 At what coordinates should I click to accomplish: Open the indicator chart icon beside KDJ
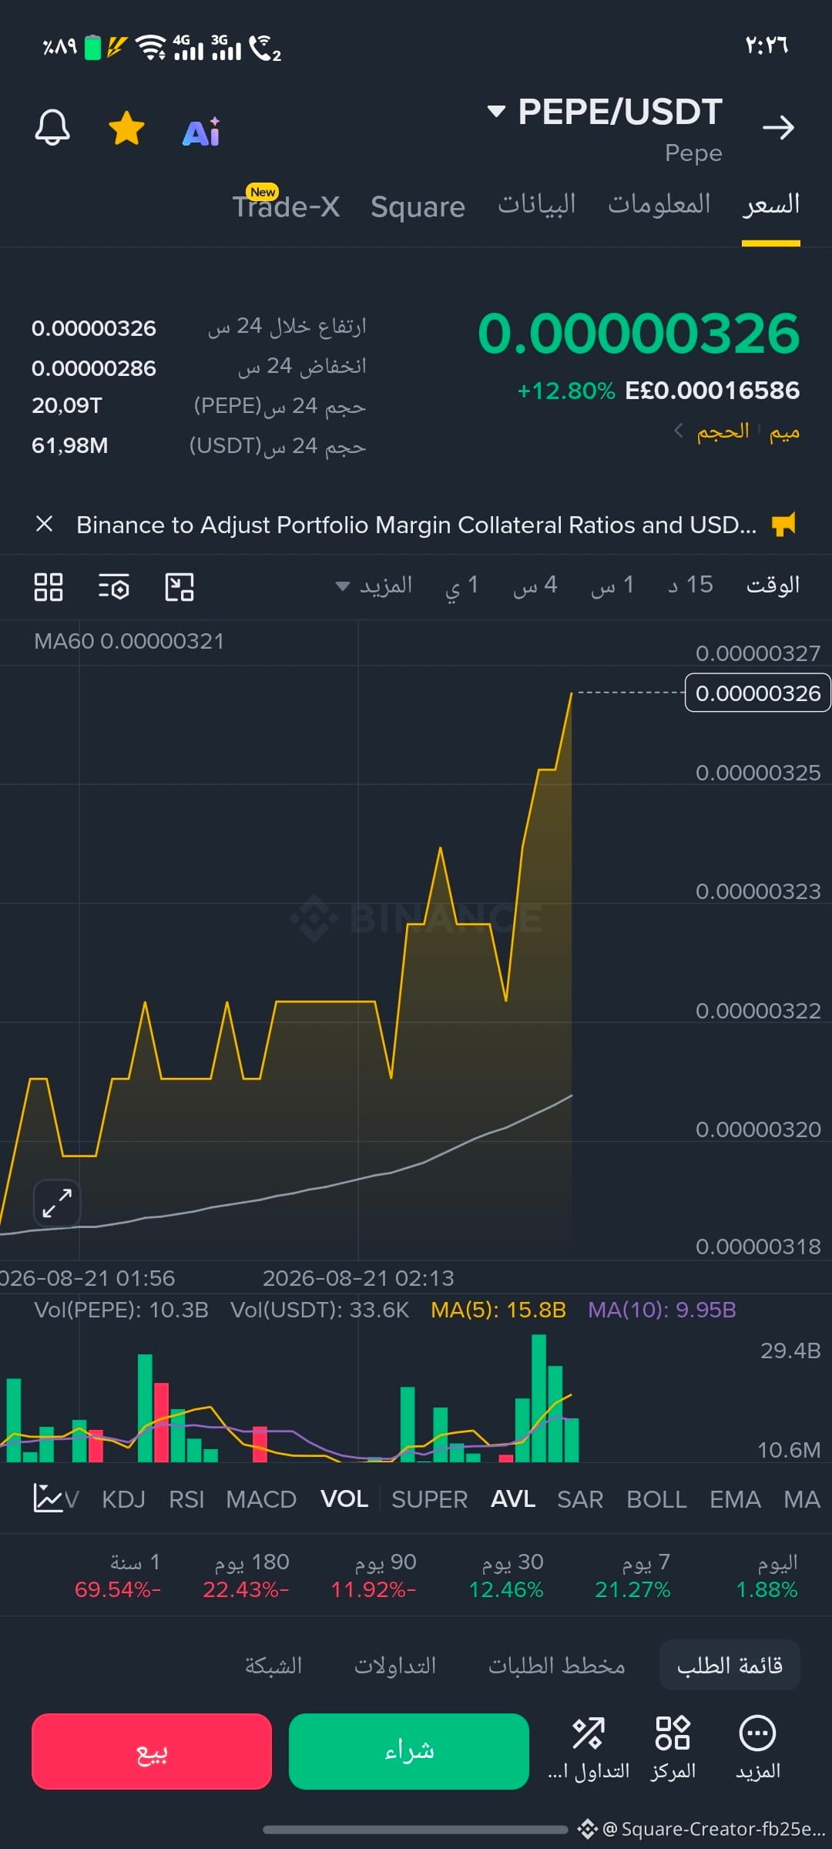pyautogui.click(x=48, y=1498)
